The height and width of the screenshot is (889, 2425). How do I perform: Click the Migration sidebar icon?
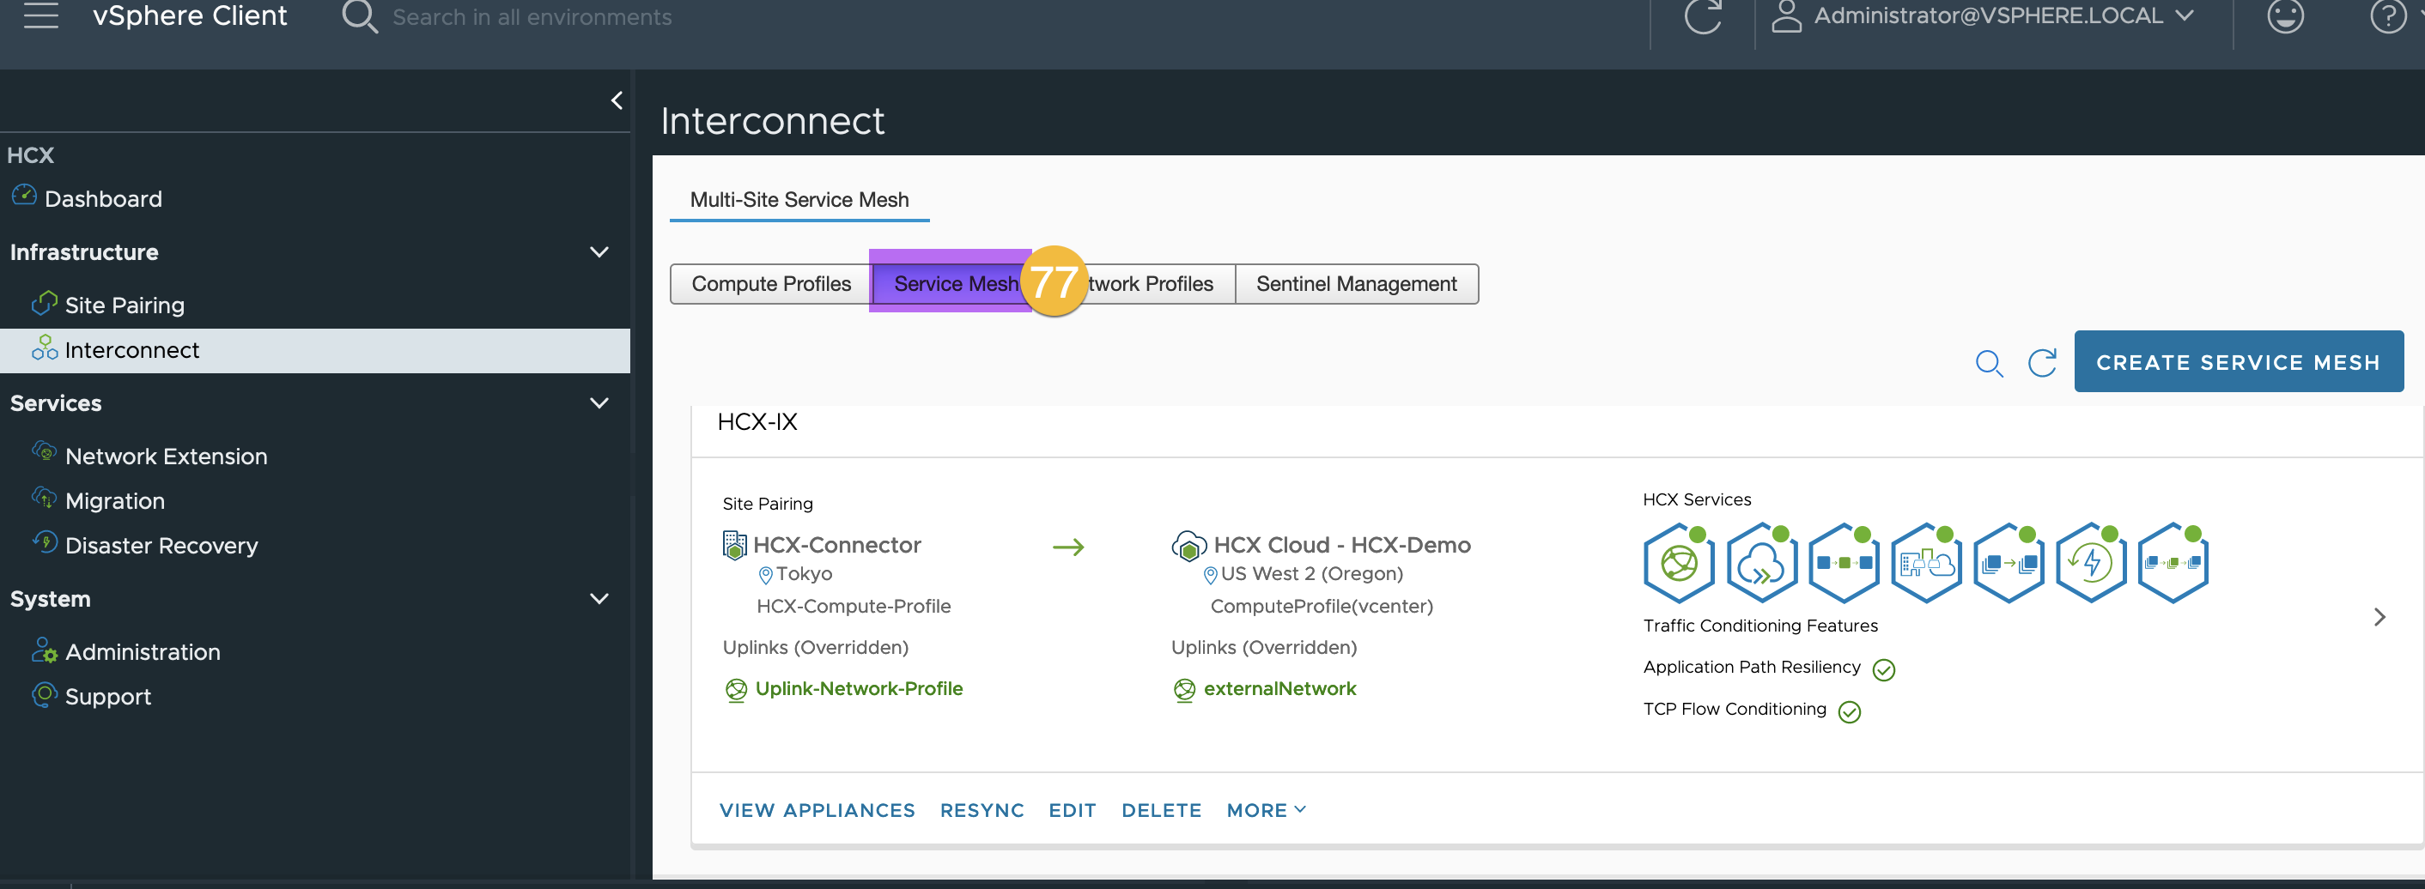point(45,497)
